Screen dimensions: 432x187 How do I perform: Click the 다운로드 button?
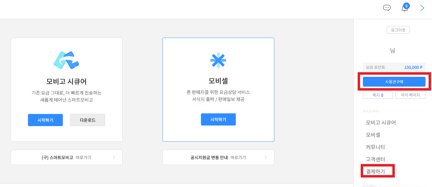tap(88, 120)
